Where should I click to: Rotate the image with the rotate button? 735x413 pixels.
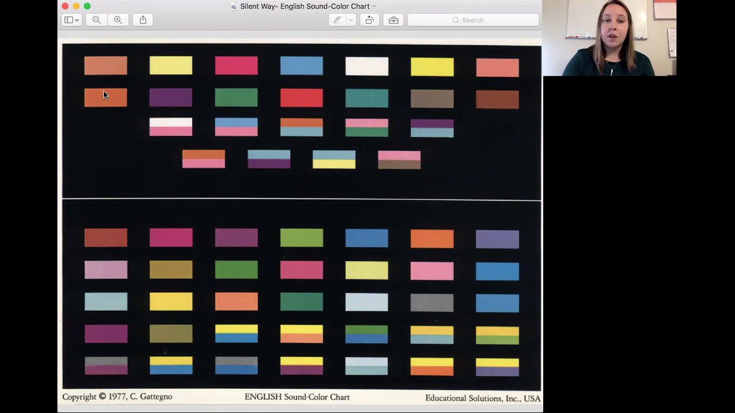[x=369, y=20]
